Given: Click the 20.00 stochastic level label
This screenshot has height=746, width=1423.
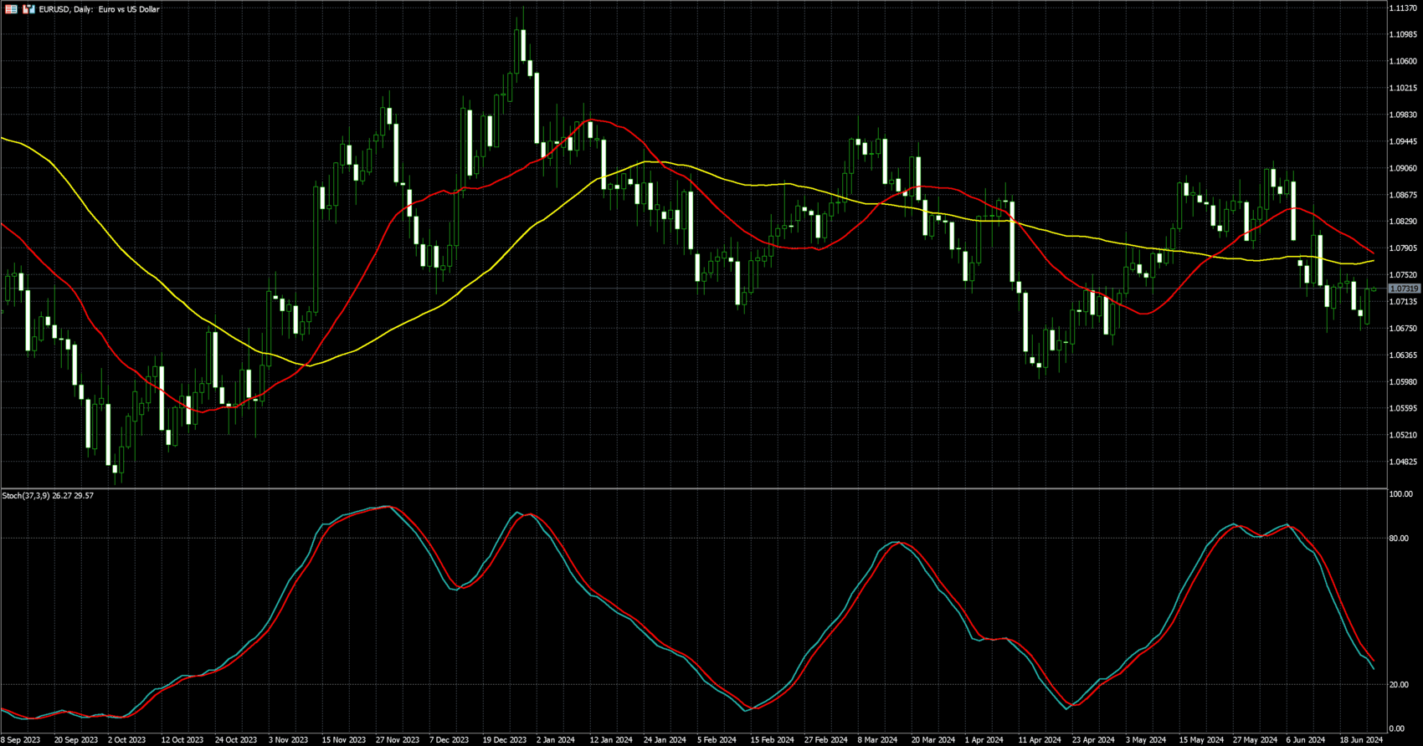Looking at the screenshot, I should pos(1399,685).
